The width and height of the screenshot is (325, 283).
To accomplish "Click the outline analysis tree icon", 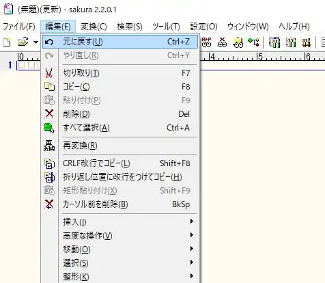I will [x=253, y=42].
